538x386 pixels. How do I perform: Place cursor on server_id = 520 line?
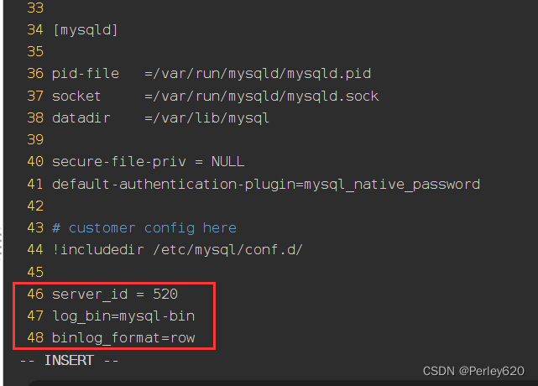click(x=114, y=295)
